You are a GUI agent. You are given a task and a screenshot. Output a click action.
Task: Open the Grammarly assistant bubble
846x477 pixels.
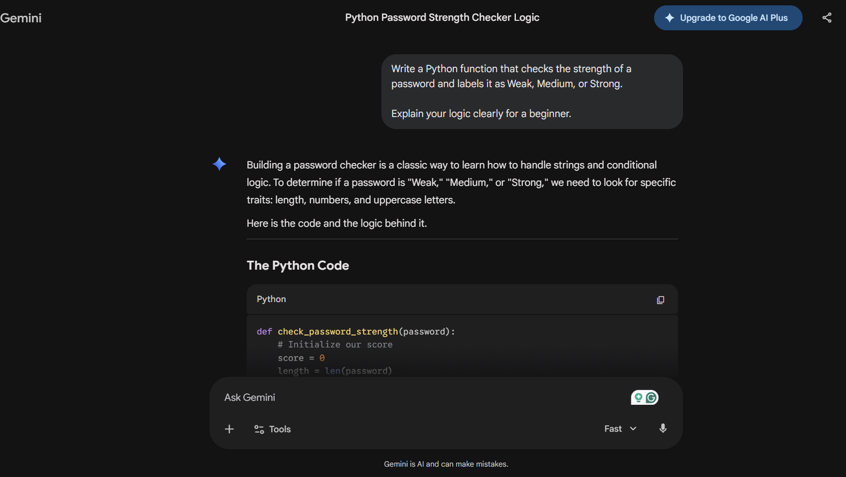[651, 397]
